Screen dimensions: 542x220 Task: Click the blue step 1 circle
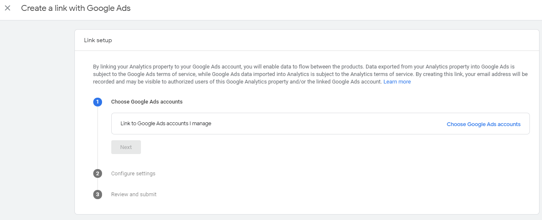click(97, 102)
